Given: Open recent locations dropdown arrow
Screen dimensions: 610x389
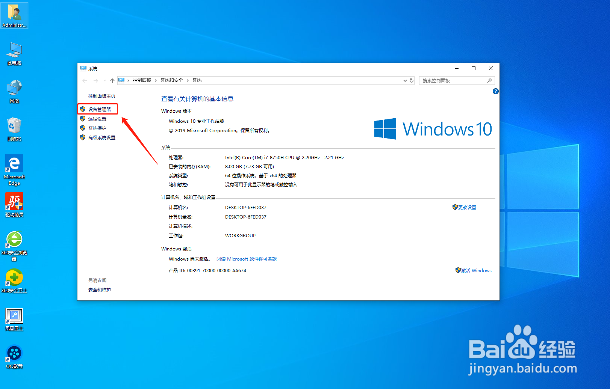Looking at the screenshot, I should 104,80.
